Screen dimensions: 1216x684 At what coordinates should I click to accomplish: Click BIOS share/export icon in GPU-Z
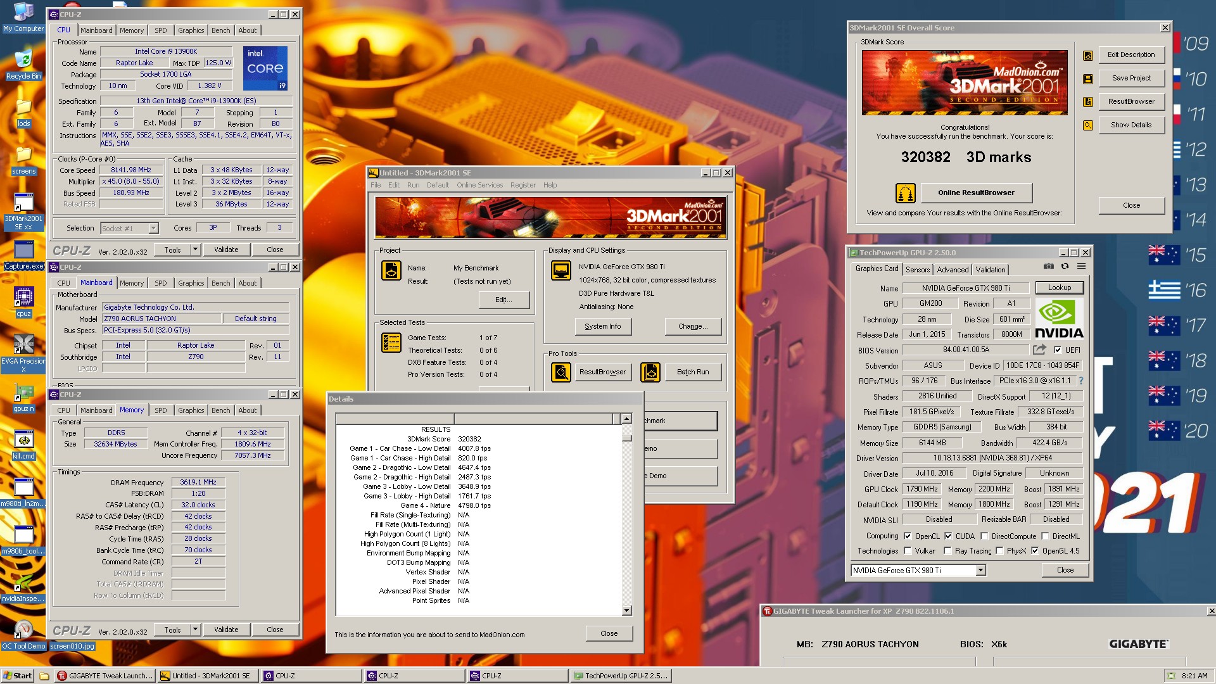tap(1039, 350)
